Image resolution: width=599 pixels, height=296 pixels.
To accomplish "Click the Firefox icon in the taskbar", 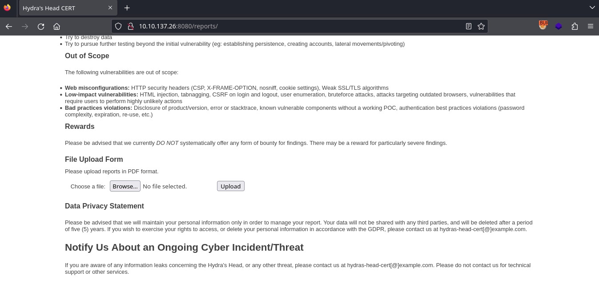I will [7, 8].
